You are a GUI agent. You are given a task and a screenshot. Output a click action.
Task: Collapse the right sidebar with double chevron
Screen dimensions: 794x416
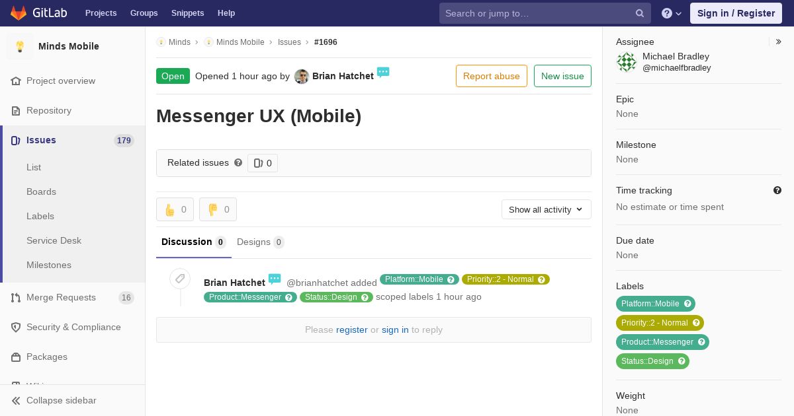(779, 42)
